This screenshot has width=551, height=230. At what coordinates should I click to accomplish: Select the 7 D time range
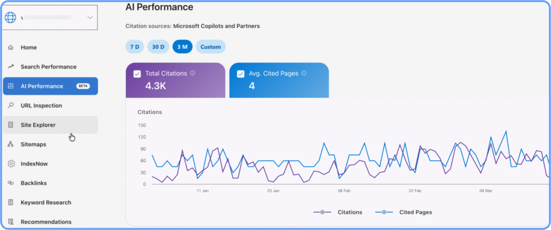pyautogui.click(x=135, y=47)
